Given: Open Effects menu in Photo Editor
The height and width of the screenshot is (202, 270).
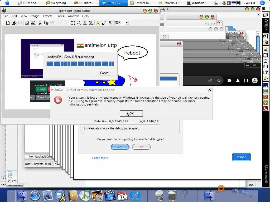Looking at the screenshot, I should click(47, 16).
